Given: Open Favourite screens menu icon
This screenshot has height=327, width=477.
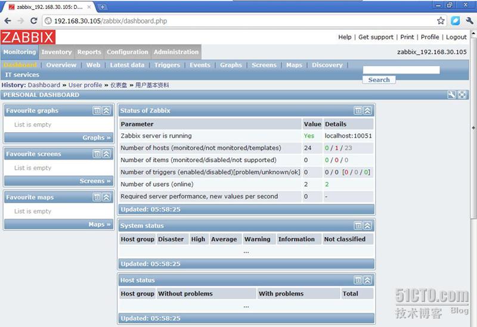Looking at the screenshot, I should (x=97, y=154).
